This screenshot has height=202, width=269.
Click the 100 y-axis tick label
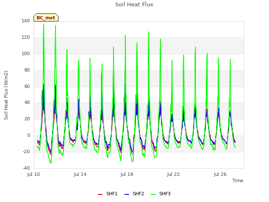pyautogui.click(x=26, y=53)
